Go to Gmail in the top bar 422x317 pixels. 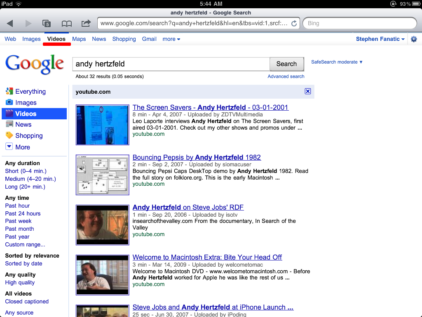tap(149, 39)
